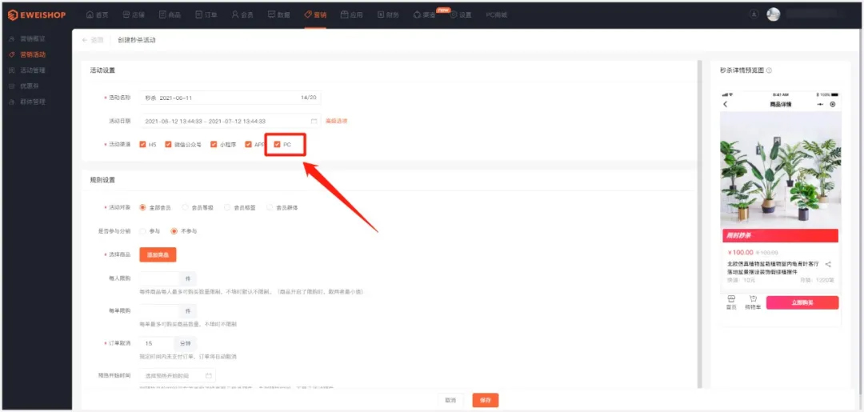Viewport: 864px width, 412px height.
Task: Click the back arrow in the phone preview
Action: pyautogui.click(x=726, y=105)
